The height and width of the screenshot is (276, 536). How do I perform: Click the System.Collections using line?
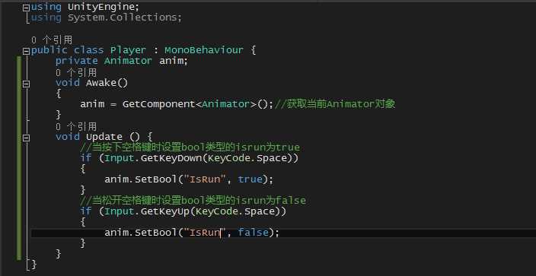[x=107, y=17]
